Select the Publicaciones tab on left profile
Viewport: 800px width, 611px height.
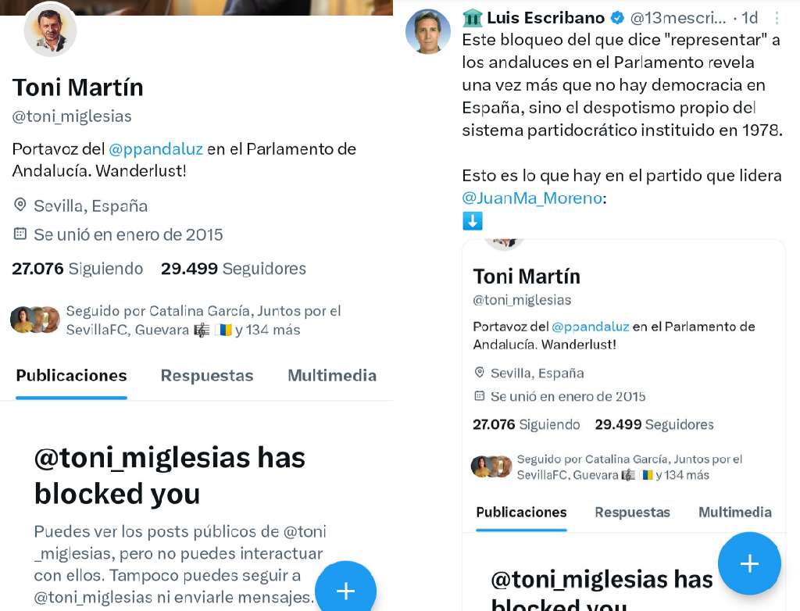(x=71, y=376)
